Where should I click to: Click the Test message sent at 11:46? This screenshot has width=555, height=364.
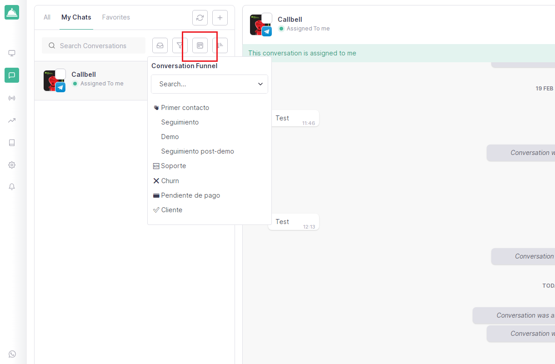click(x=294, y=119)
